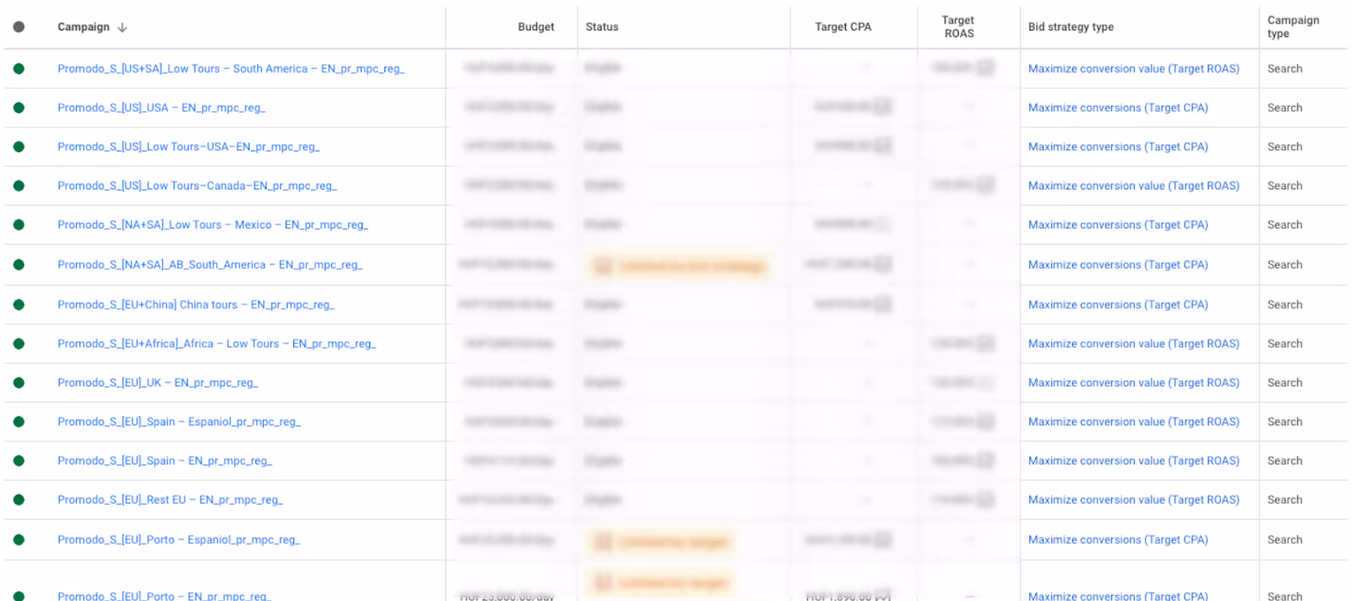
Task: Open campaign Promodo_S_[US]_Low Tours–Canada
Action: click(x=197, y=185)
